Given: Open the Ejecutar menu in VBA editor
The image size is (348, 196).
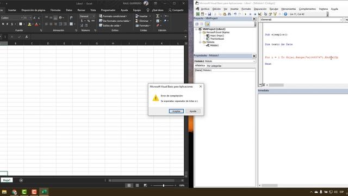Looking at the screenshot, I should pyautogui.click(x=274, y=9).
